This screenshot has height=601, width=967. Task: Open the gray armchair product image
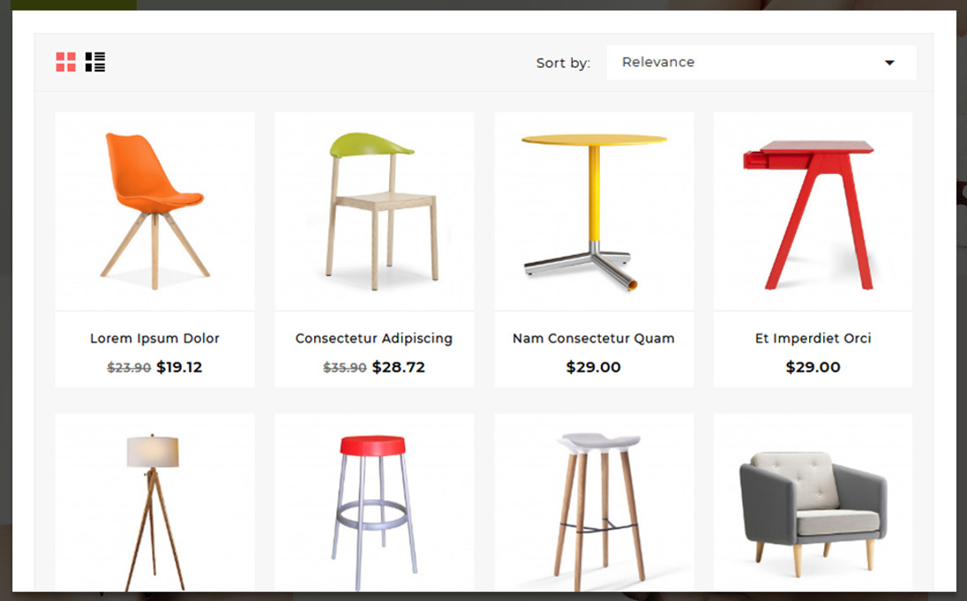click(x=813, y=503)
